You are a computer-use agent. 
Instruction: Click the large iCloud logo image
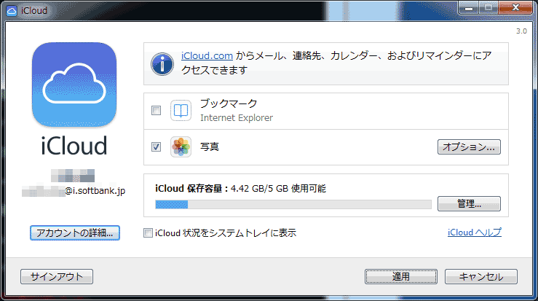74,85
